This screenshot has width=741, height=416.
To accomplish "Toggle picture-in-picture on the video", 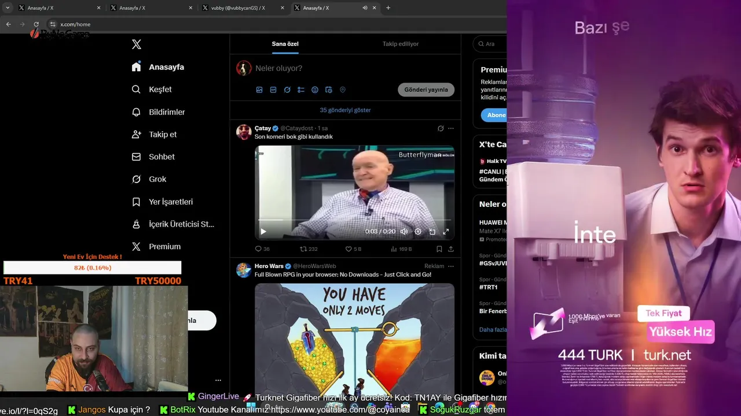I will pos(432,232).
